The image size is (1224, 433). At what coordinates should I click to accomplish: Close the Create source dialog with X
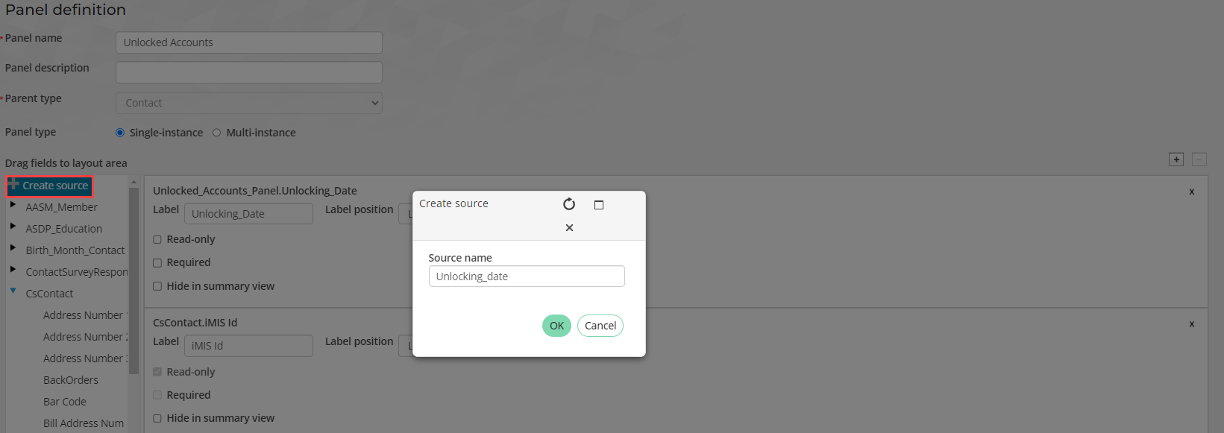pos(569,228)
